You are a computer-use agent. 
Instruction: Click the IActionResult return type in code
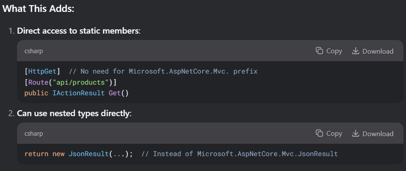[x=78, y=93]
